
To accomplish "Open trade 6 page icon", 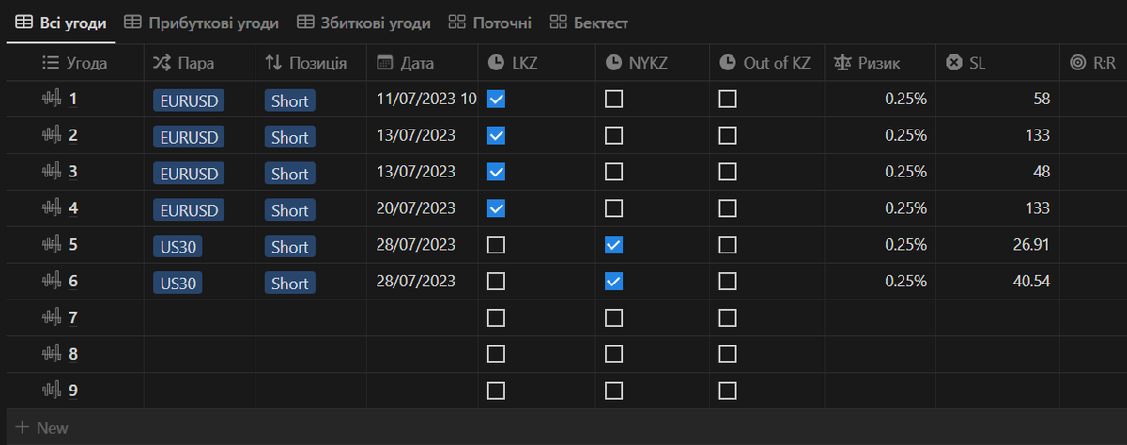I will [52, 281].
